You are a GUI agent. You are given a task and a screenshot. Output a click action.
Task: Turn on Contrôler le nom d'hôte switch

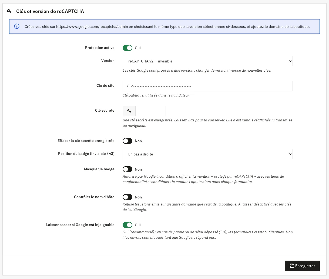point(127,197)
